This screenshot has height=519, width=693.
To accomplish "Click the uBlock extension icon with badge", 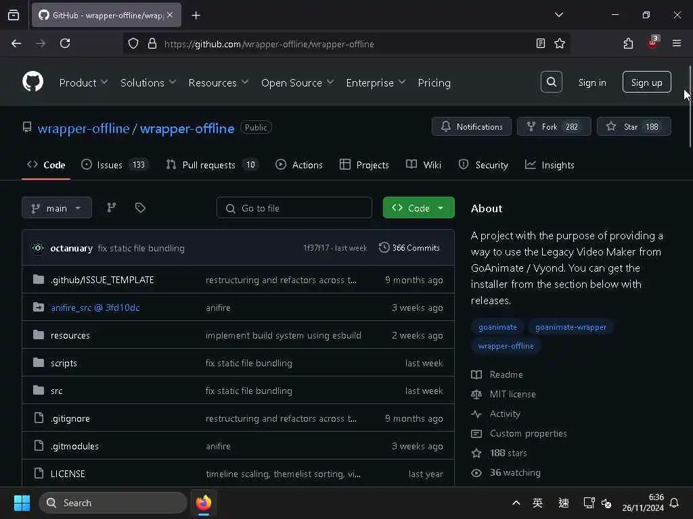I will coord(652,43).
